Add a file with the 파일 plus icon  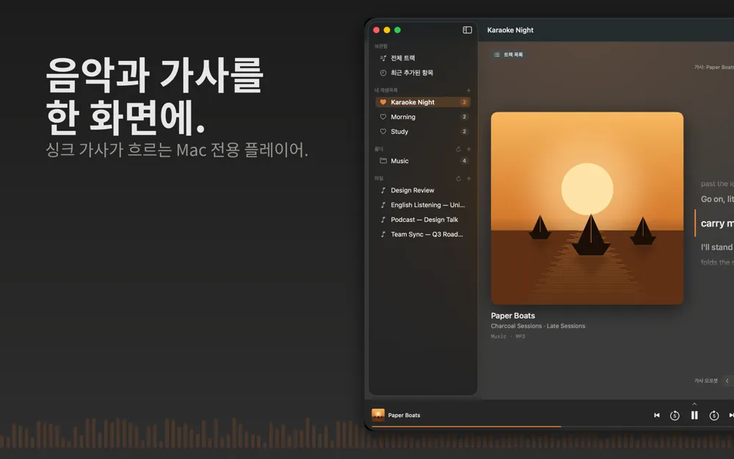click(x=468, y=178)
